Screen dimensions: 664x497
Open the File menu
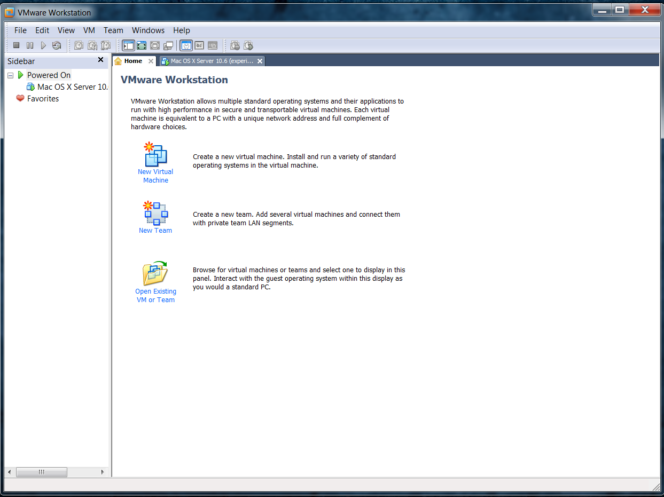pyautogui.click(x=20, y=30)
